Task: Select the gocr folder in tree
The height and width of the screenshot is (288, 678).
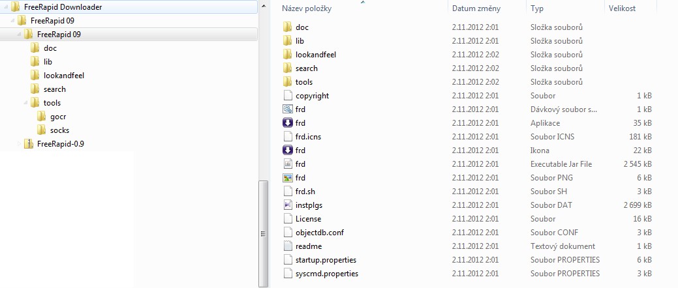Action: coord(59,117)
